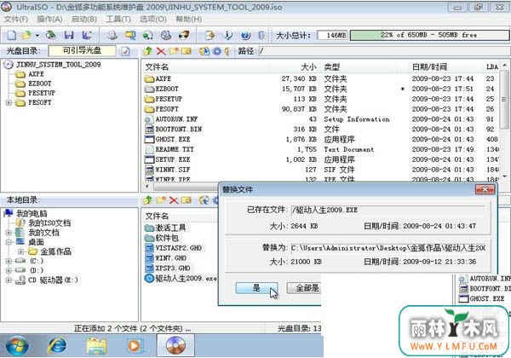Viewport: 511px width, 358px height.
Task: Open the 操作(A) menu
Action: pos(49,19)
